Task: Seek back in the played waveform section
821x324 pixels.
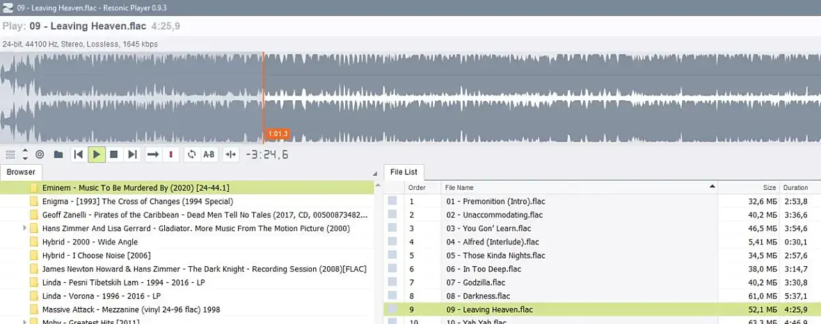Action: (131, 97)
